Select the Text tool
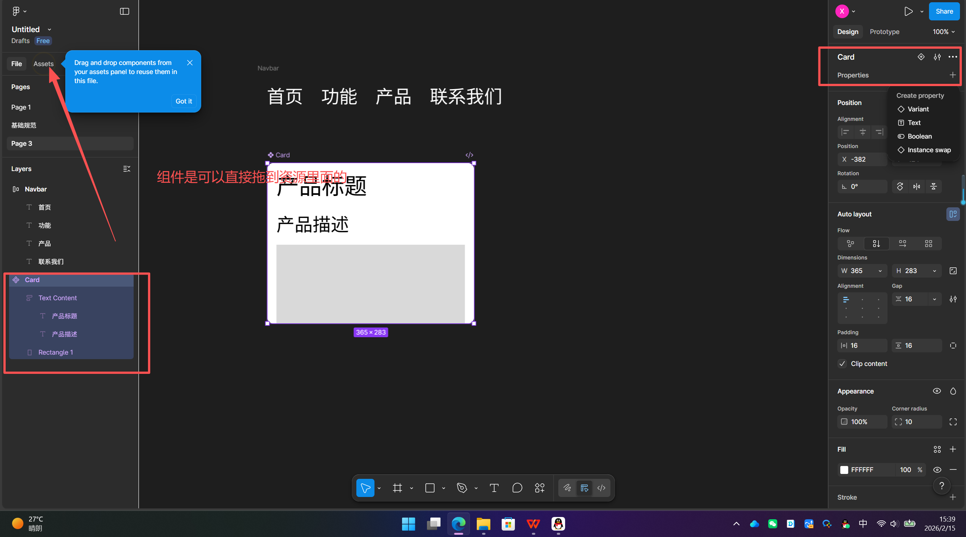This screenshot has height=537, width=966. (x=493, y=488)
